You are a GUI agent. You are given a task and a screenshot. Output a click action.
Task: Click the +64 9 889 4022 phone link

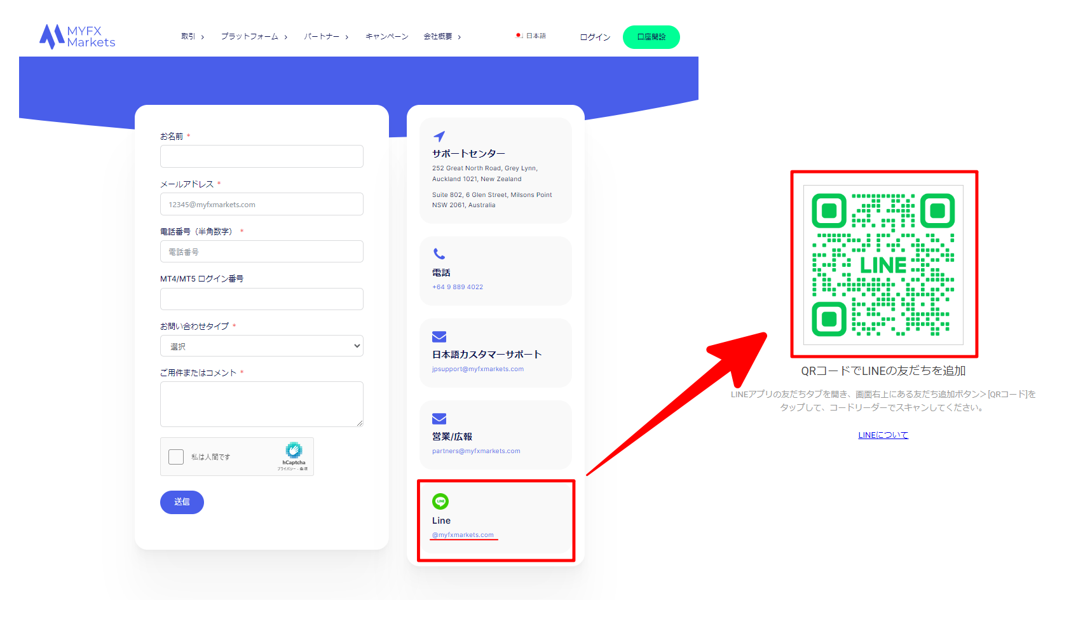point(458,287)
